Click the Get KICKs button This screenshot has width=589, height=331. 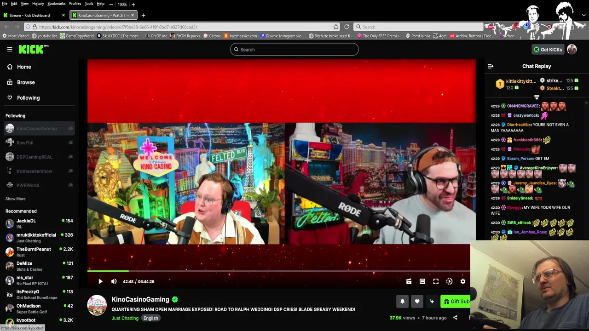click(x=548, y=49)
